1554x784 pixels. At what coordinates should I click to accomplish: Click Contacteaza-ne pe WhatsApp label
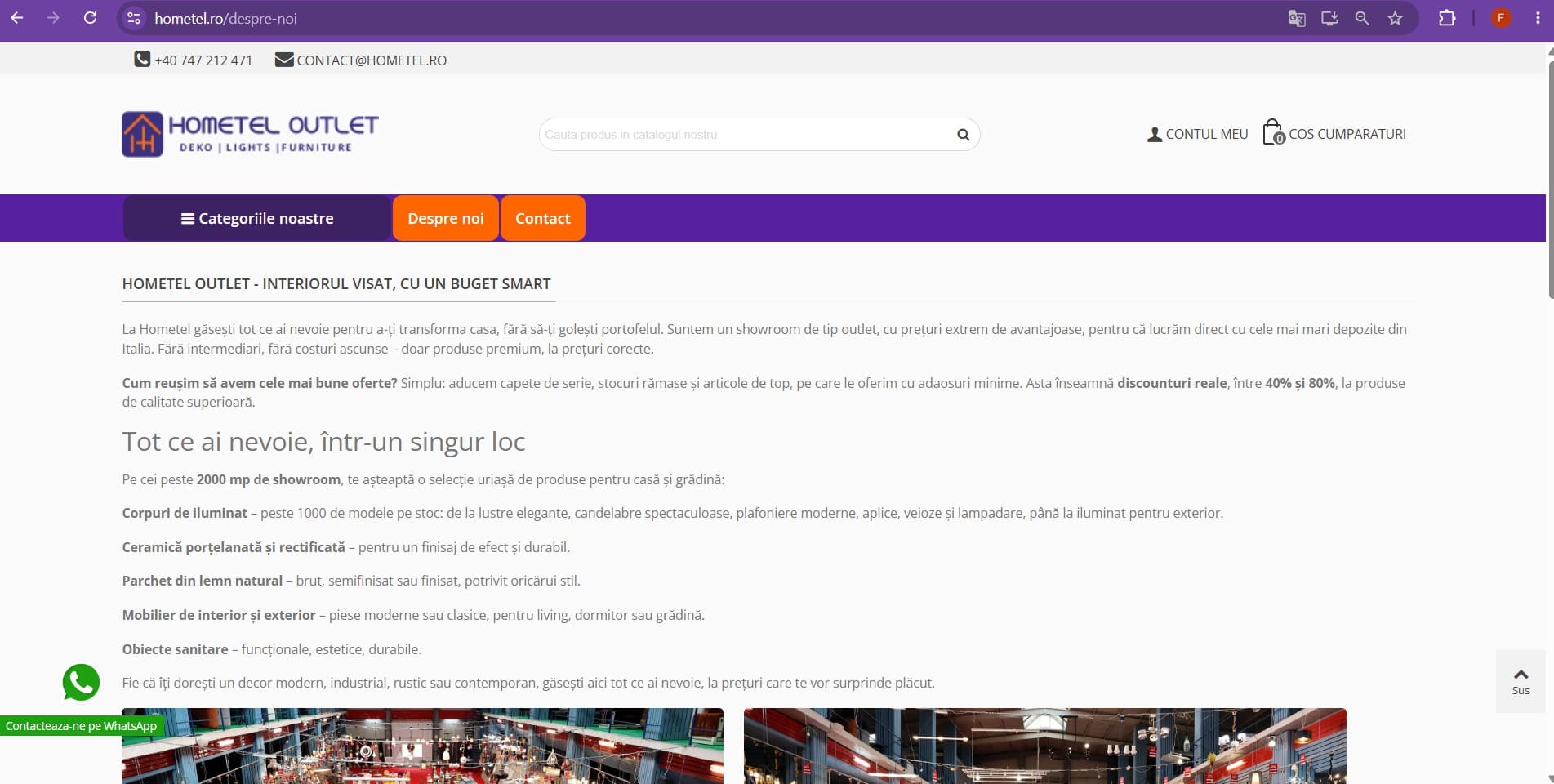tap(82, 726)
